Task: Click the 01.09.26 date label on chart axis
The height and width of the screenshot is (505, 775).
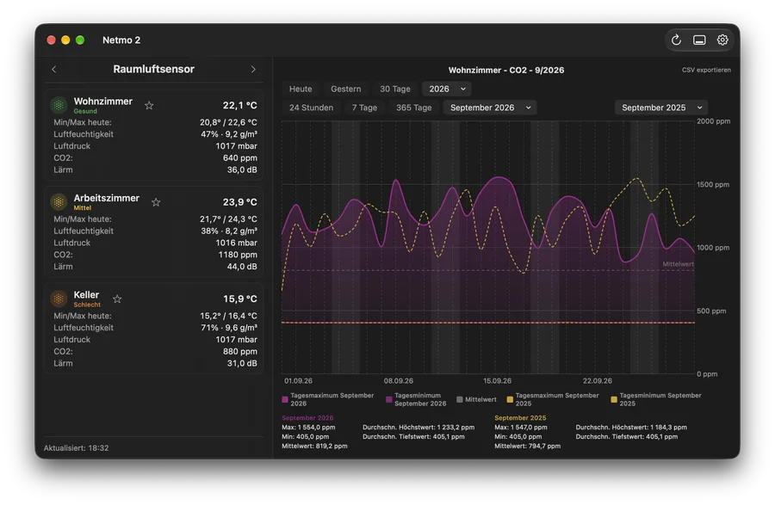Action: 298,381
